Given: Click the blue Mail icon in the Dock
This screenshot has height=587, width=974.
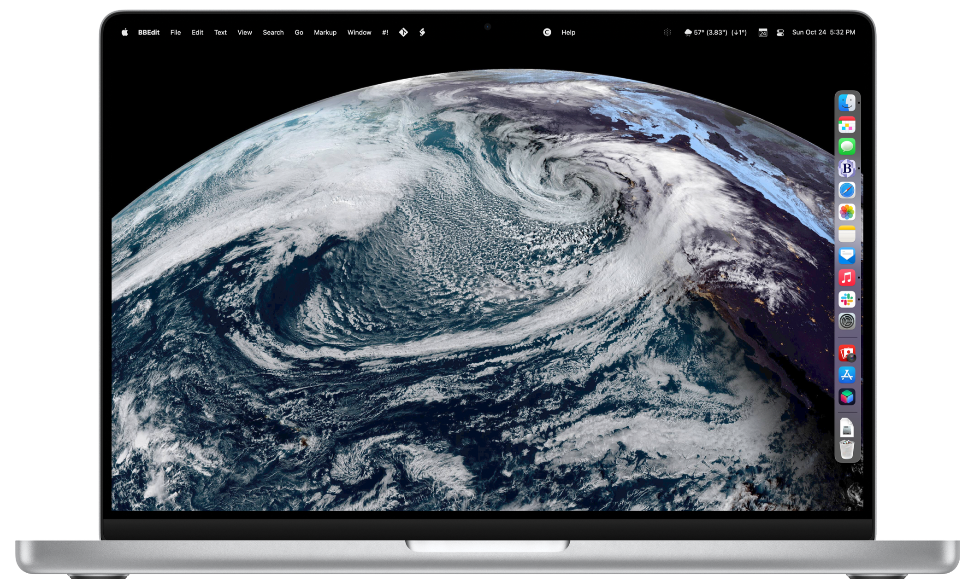Looking at the screenshot, I should pyautogui.click(x=847, y=256).
